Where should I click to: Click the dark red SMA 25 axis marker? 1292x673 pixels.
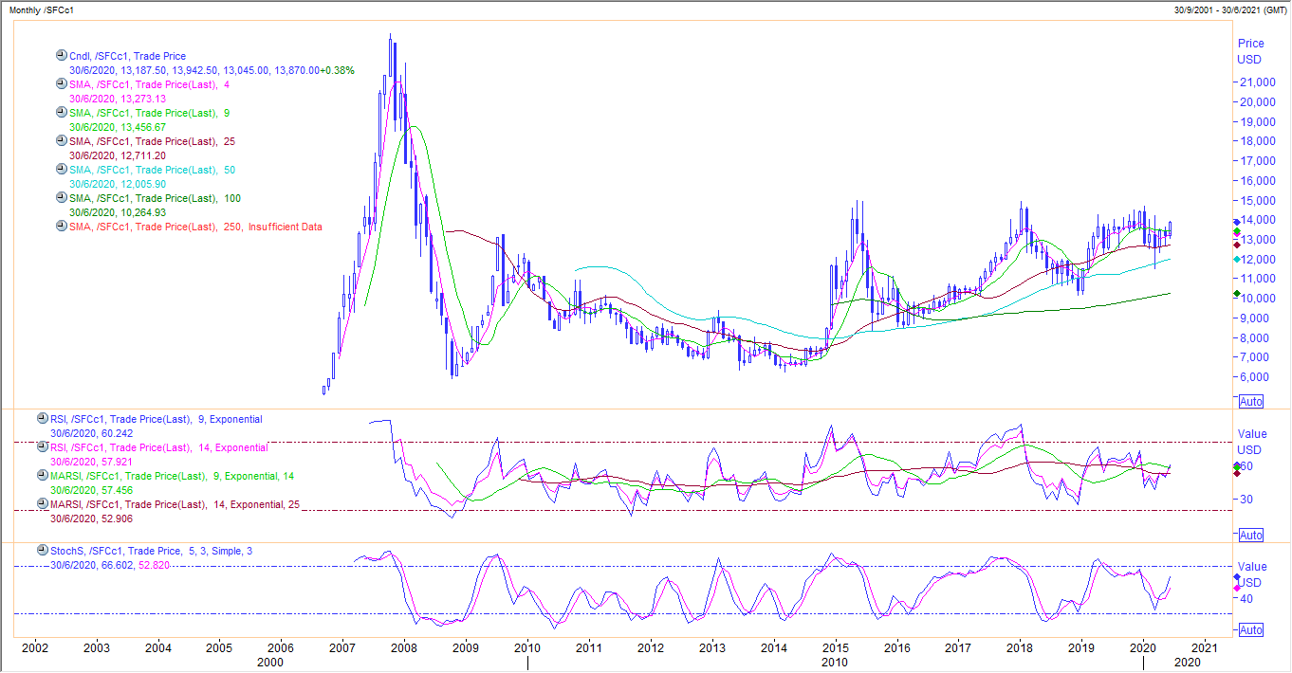click(x=1236, y=245)
